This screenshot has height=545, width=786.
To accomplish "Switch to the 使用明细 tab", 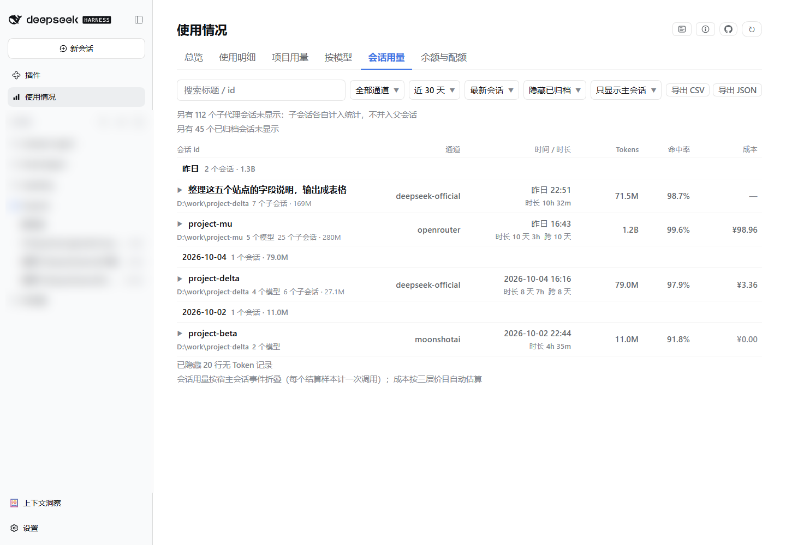I will [237, 57].
